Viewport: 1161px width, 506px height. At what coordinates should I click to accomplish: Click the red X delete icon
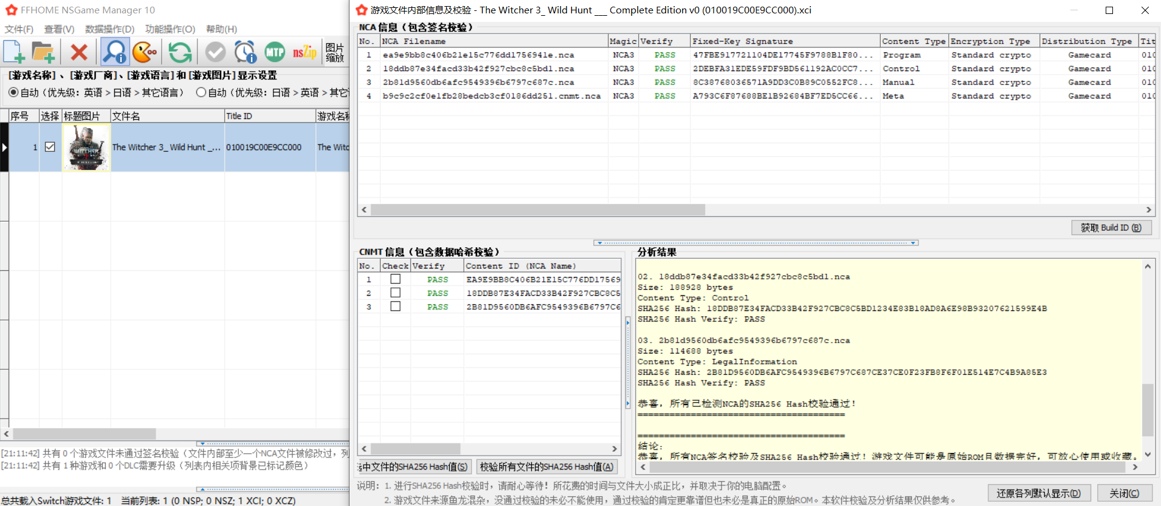click(x=79, y=52)
